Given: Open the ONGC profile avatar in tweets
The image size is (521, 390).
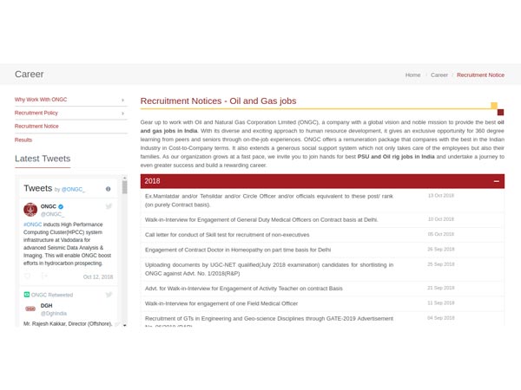Looking at the screenshot, I should coord(30,210).
